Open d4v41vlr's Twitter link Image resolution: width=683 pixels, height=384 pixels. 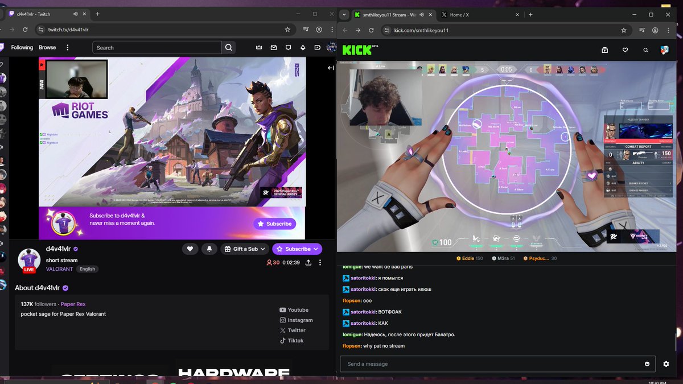coord(293,331)
